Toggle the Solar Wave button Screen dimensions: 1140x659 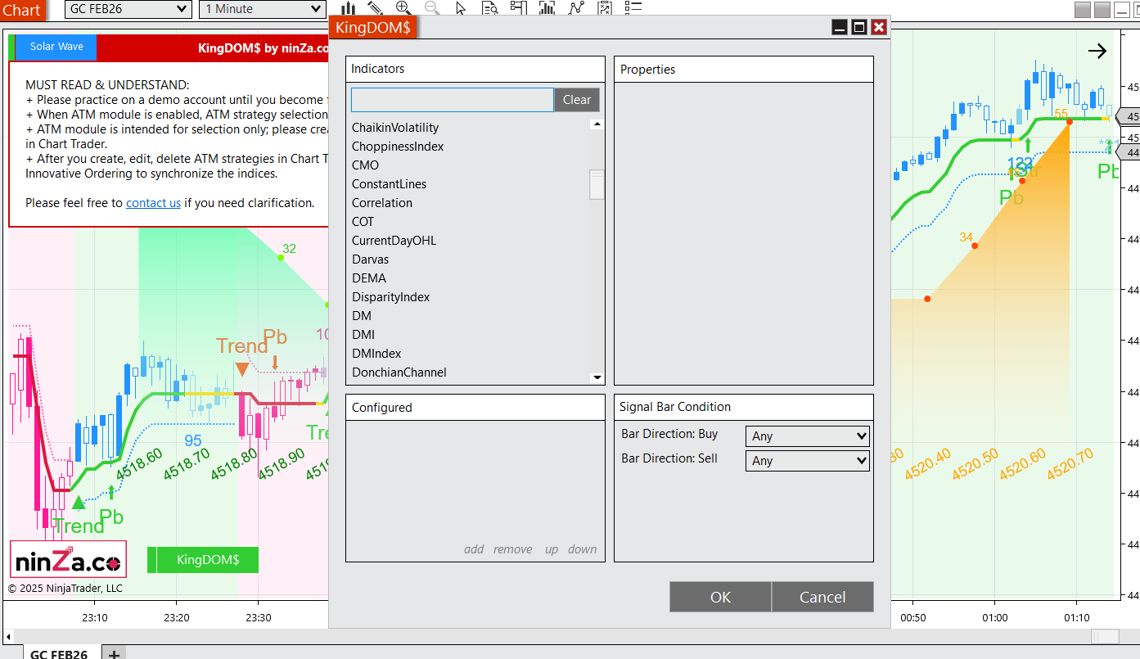[x=56, y=47]
